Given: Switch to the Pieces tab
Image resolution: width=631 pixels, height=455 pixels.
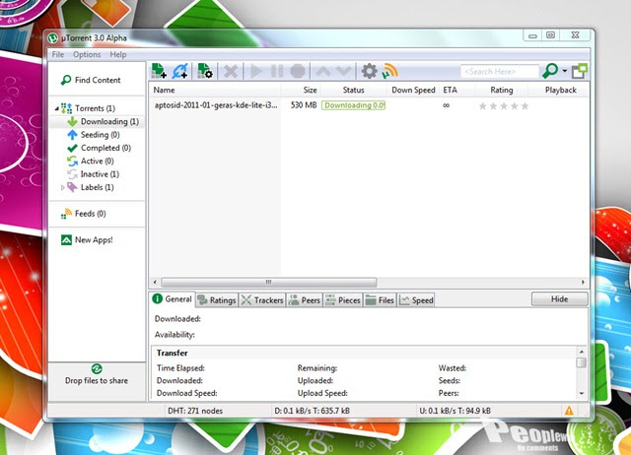Looking at the screenshot, I should coord(343,300).
